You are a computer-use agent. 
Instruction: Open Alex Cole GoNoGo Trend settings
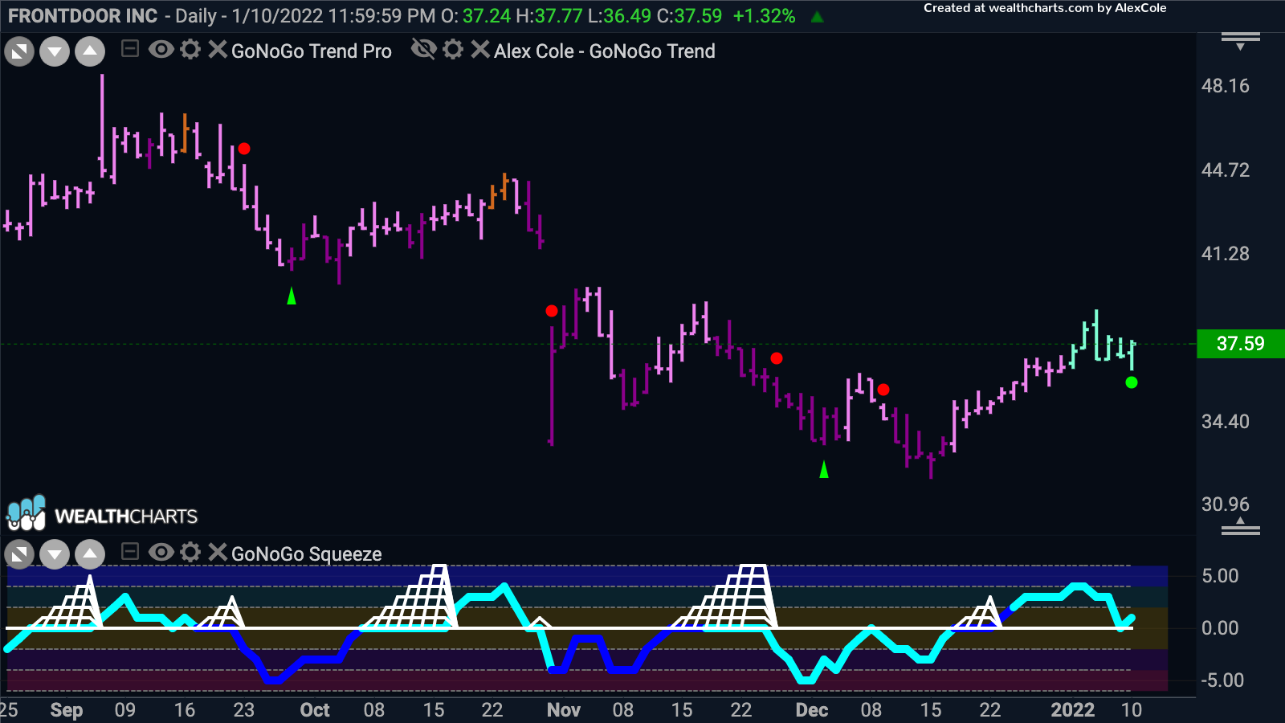453,50
